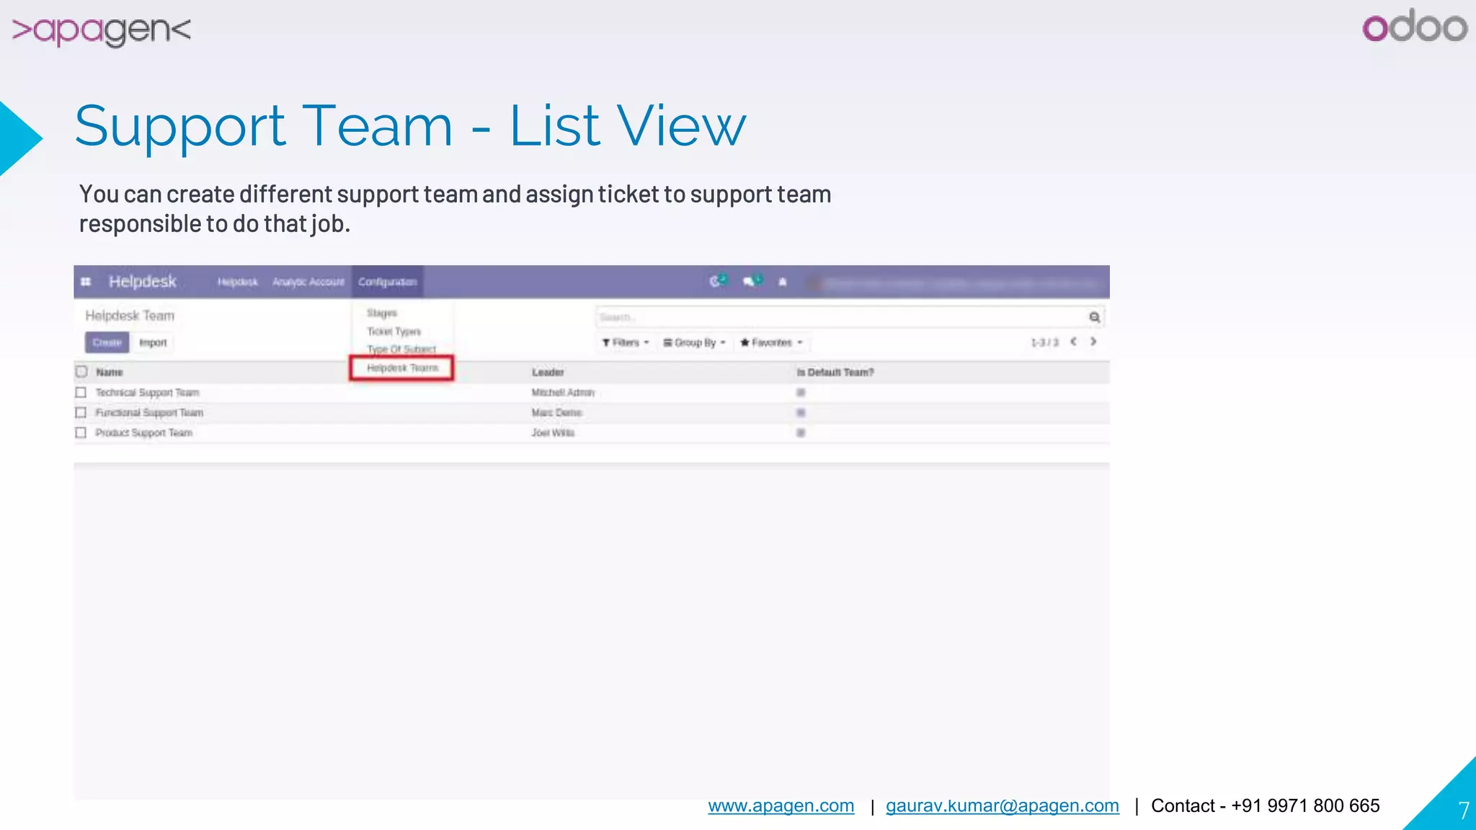Toggle default team box for Joel Willis row
1476x830 pixels.
[801, 433]
